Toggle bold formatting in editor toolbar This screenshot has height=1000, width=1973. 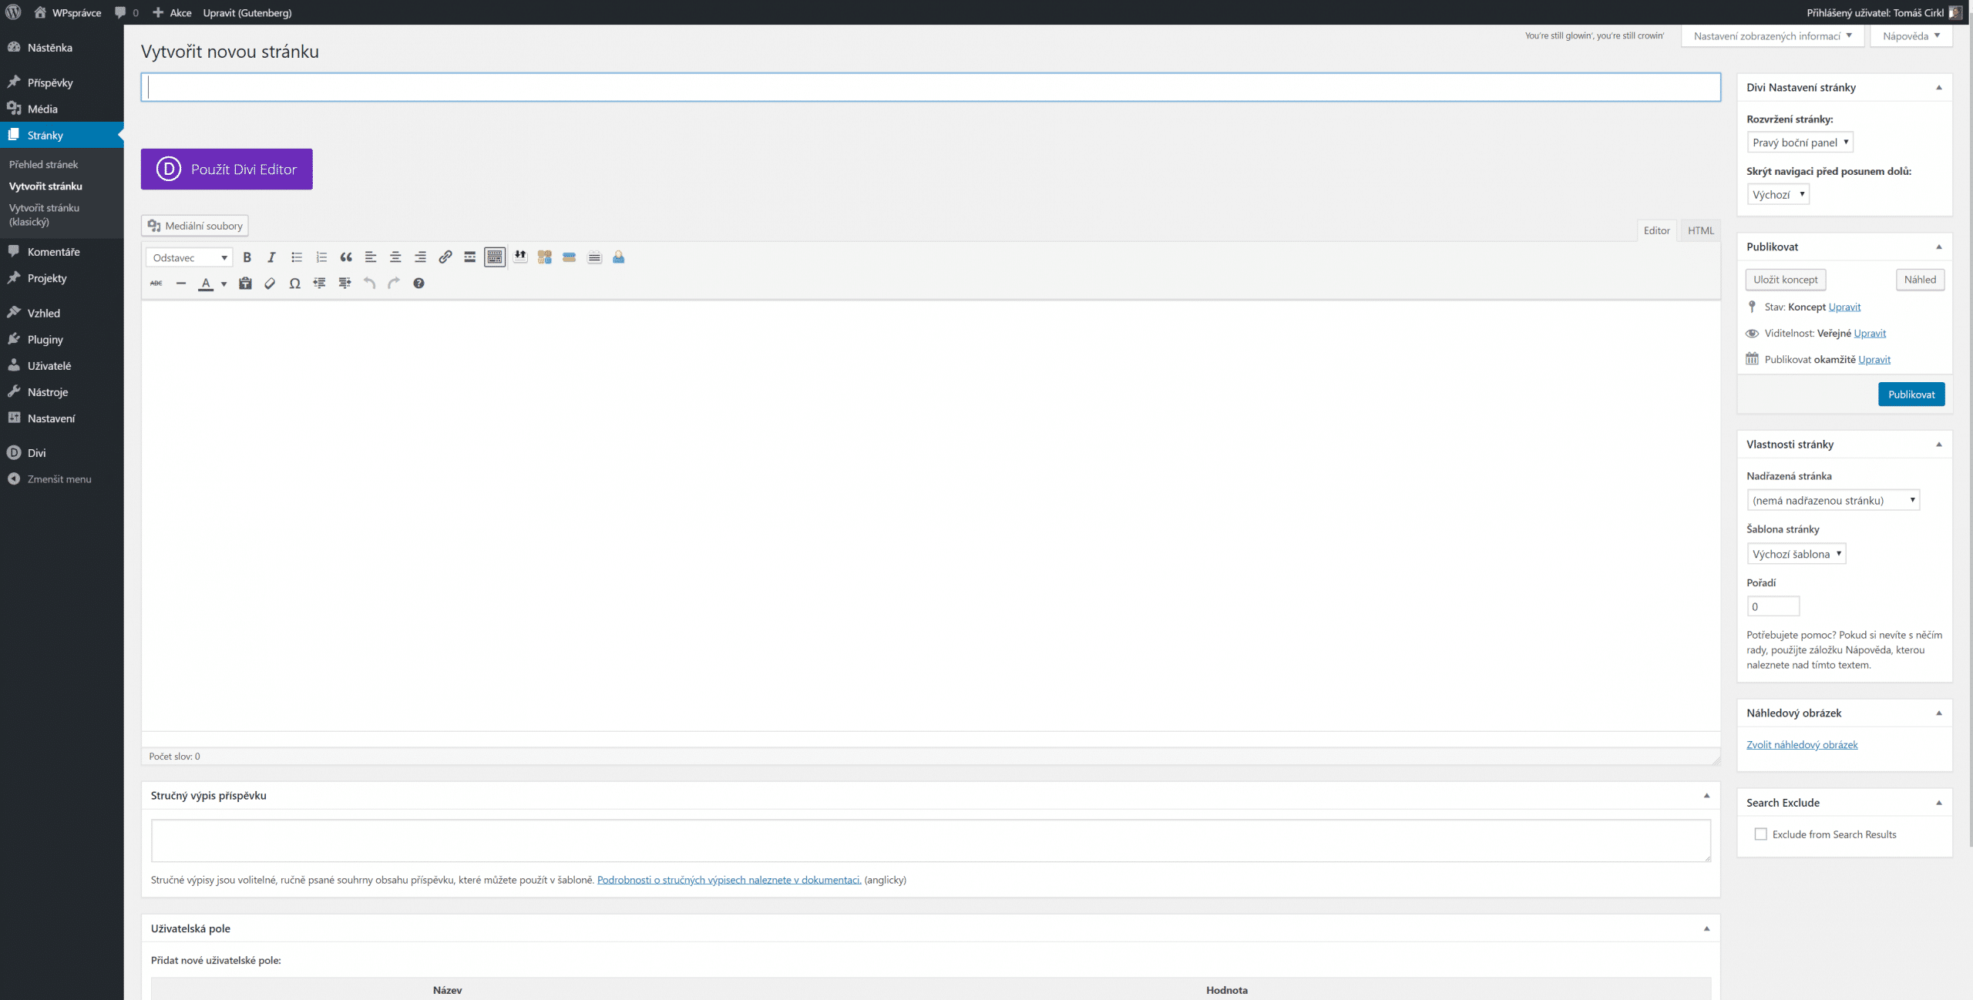pyautogui.click(x=247, y=257)
